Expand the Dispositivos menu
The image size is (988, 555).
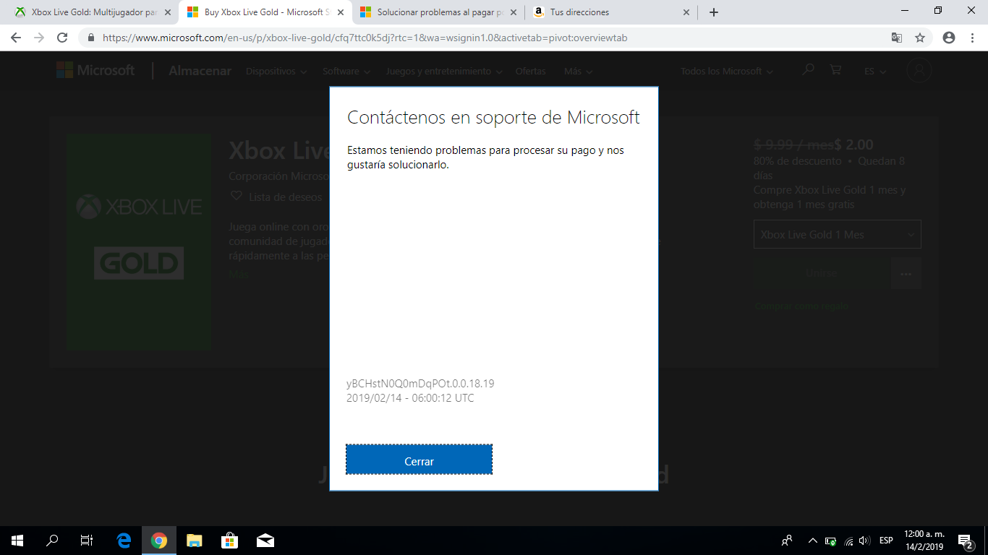276,72
